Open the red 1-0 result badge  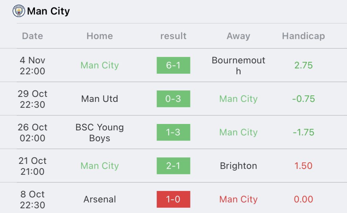point(173,199)
